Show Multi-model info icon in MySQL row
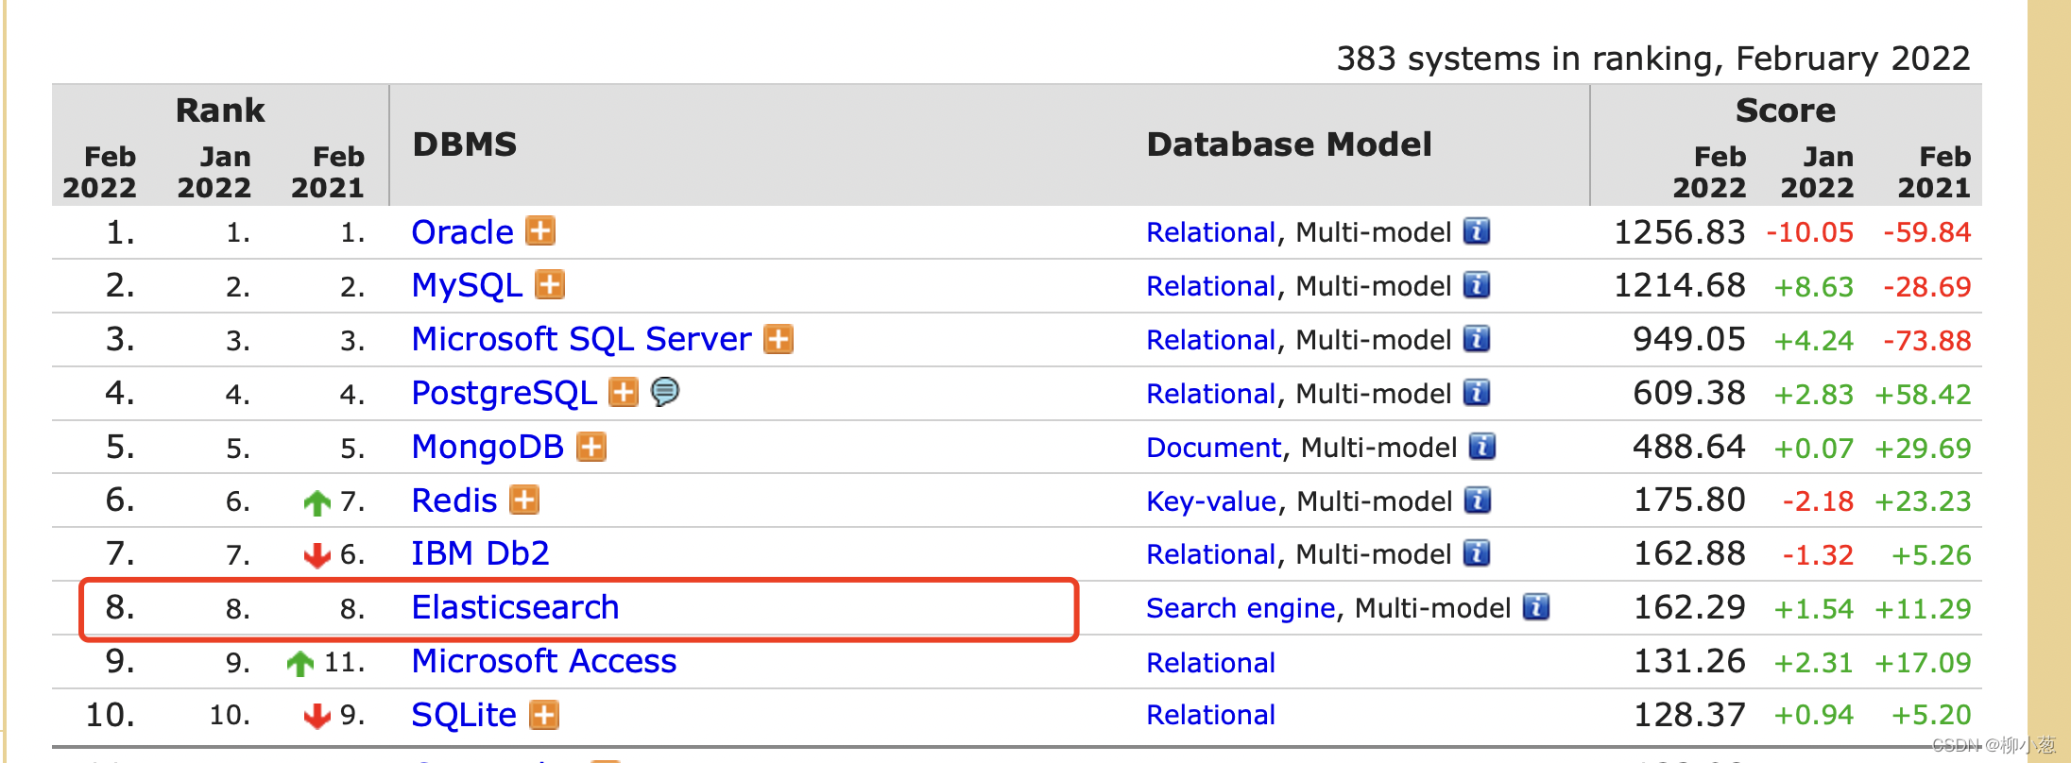 pyautogui.click(x=1477, y=284)
